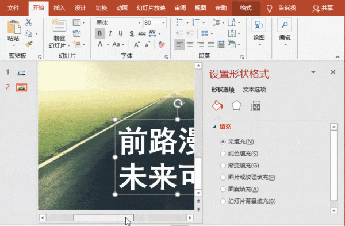Screen dimensions: 345x226
Task: Open the Effects pentagon icon
Action: (x=236, y=106)
